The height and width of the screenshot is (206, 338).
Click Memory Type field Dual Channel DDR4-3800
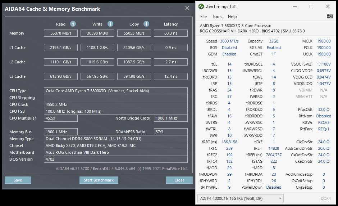[x=116, y=139]
